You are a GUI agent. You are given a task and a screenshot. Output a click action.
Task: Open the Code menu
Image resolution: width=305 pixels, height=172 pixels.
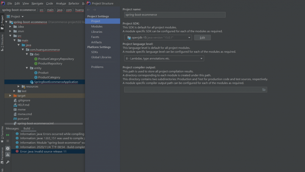click(x=49, y=3)
